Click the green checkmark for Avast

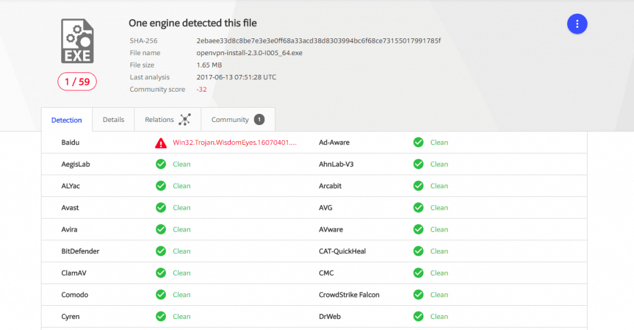coord(161,208)
